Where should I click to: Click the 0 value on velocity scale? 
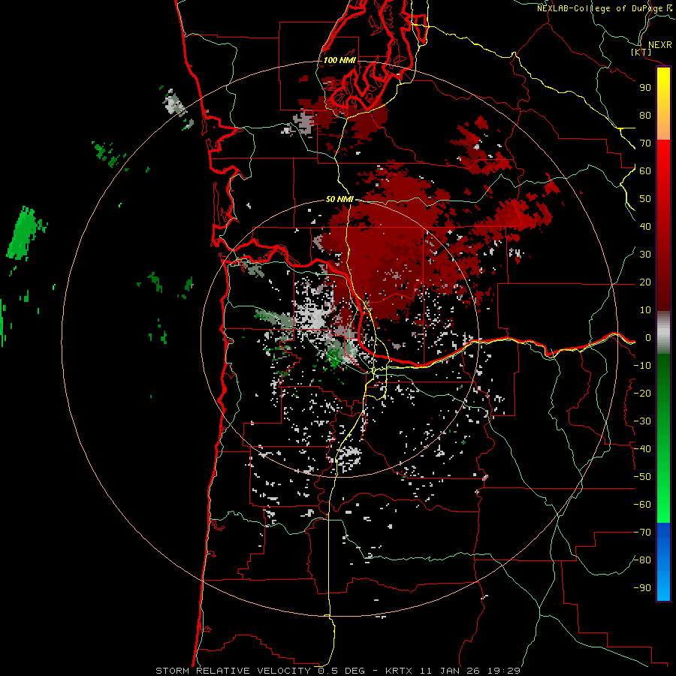tap(648, 337)
